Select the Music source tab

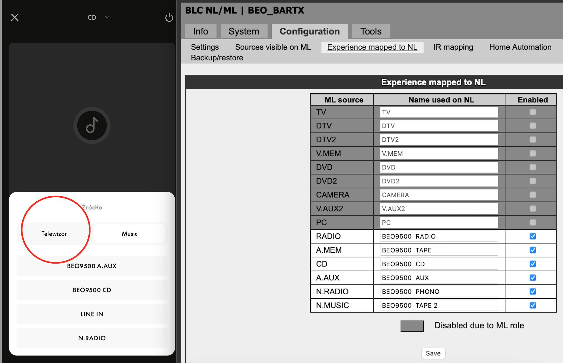tap(130, 234)
